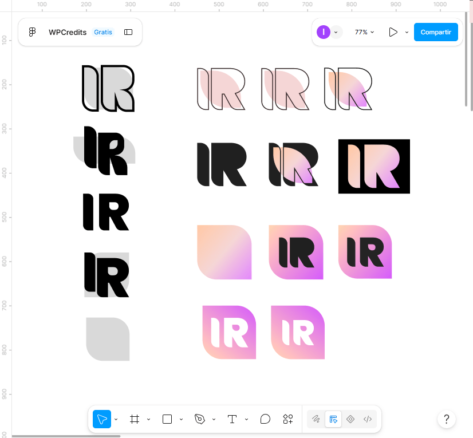Select the Move tool arrow
The height and width of the screenshot is (438, 473).
click(x=102, y=419)
